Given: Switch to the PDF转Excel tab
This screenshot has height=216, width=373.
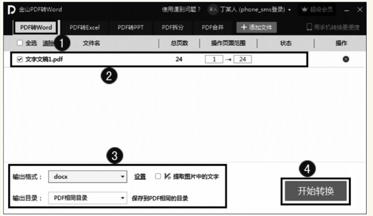Looking at the screenshot, I should click(x=84, y=27).
